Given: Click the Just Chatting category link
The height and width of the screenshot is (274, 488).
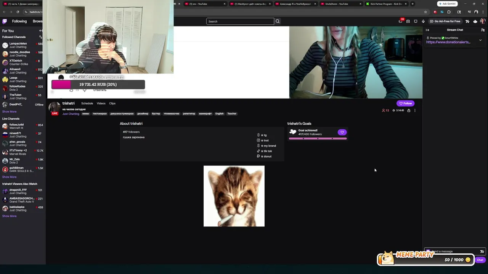Looking at the screenshot, I should (71, 114).
